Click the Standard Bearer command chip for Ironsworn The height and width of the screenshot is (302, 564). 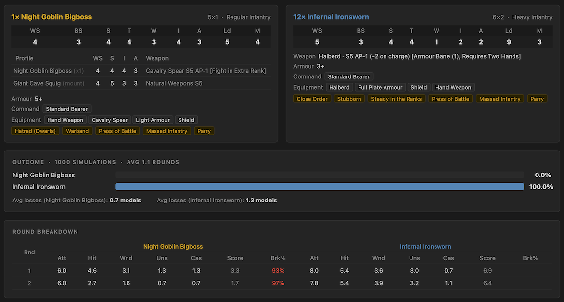coord(349,76)
